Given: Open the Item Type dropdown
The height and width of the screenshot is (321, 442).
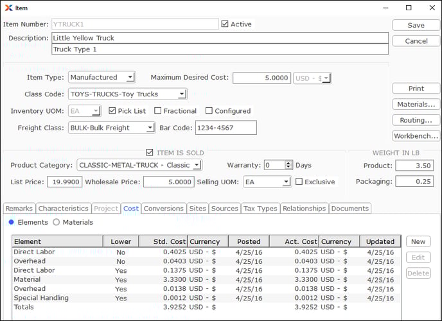Looking at the screenshot, I should [102, 77].
